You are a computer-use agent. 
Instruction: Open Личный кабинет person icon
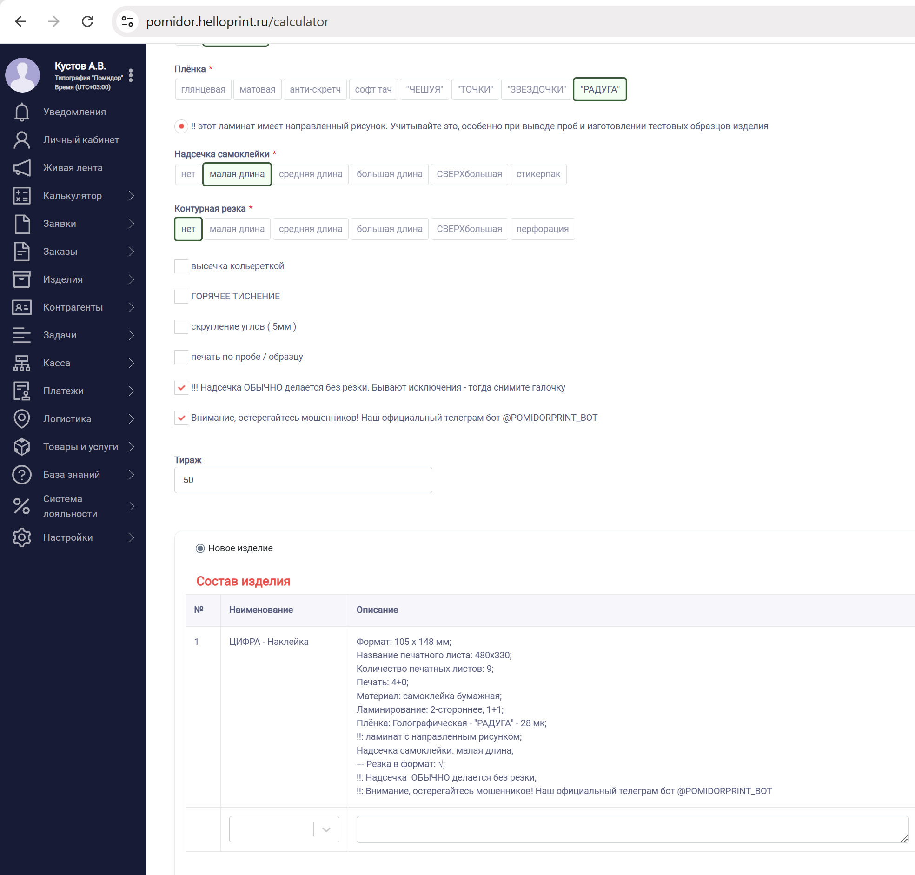(x=21, y=140)
